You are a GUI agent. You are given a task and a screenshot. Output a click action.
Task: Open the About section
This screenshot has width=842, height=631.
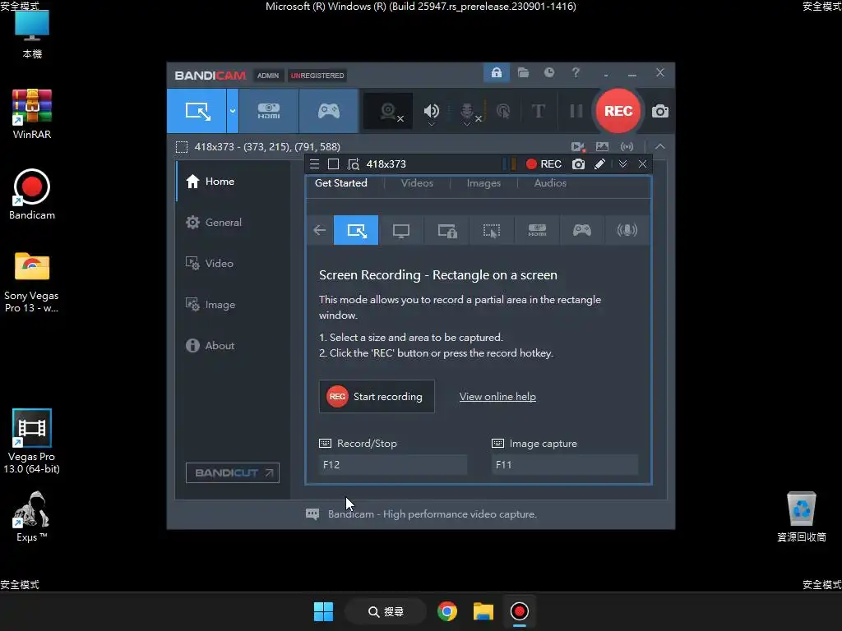pyautogui.click(x=233, y=346)
